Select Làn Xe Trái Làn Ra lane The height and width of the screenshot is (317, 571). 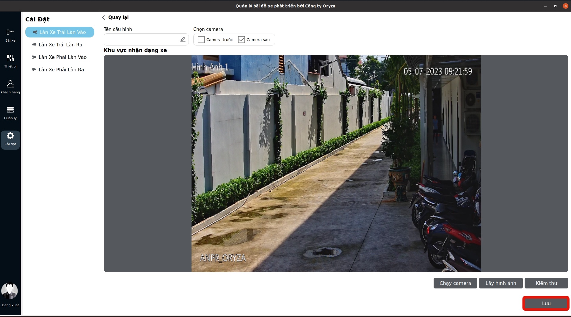tap(60, 45)
